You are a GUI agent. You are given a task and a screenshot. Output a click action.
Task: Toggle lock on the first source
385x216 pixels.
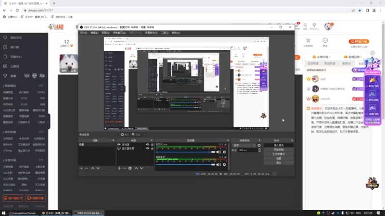tap(152, 144)
